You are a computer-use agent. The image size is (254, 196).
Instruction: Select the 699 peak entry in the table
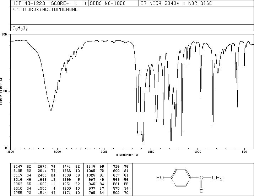tap(121, 171)
